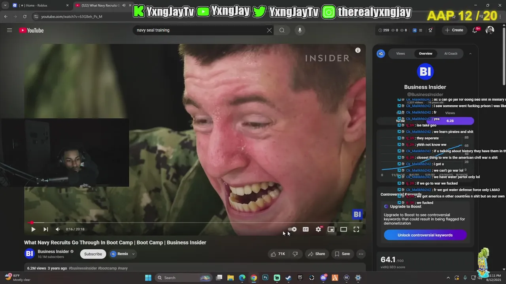Click the vidIQ Remix button
506x284 pixels.
[120, 254]
